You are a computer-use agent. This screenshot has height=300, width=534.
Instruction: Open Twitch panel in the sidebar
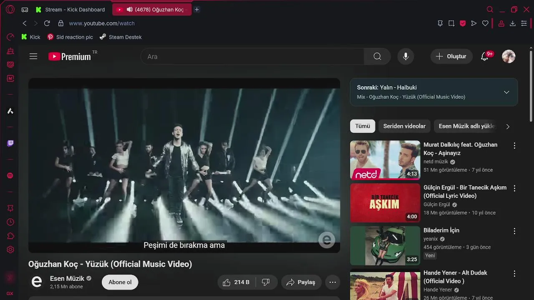click(10, 143)
